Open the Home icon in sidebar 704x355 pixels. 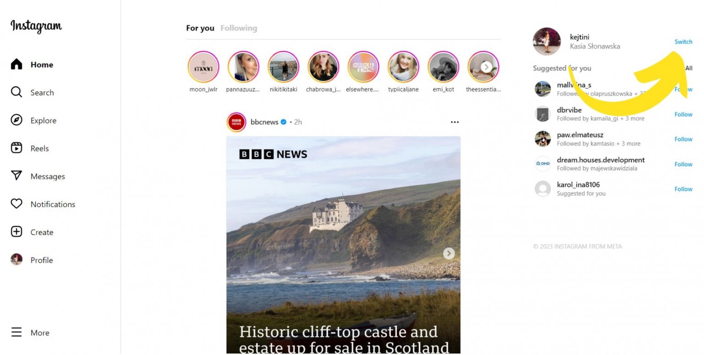point(16,65)
